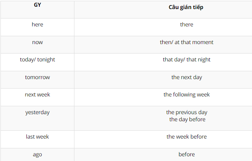Click the "now" cell
The height and width of the screenshot is (161, 252).
pos(37,42)
